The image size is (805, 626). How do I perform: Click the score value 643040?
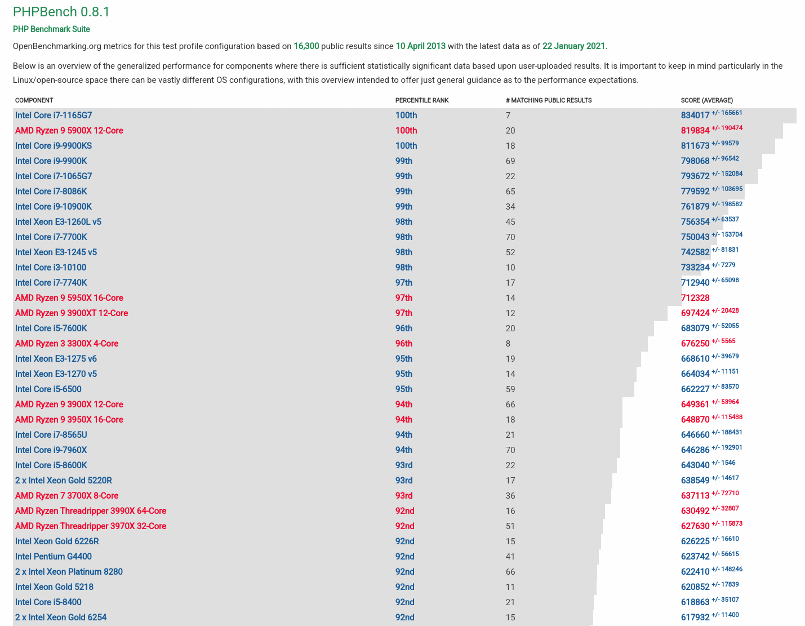pos(695,465)
